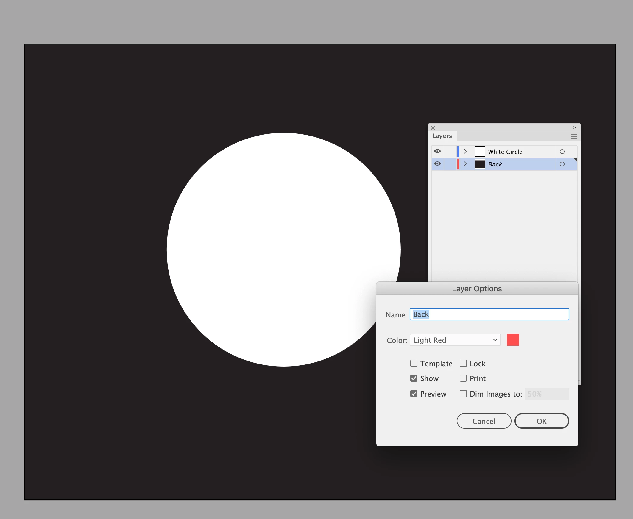Image resolution: width=633 pixels, height=519 pixels.
Task: Toggle visibility of the Back layer
Action: tap(437, 164)
